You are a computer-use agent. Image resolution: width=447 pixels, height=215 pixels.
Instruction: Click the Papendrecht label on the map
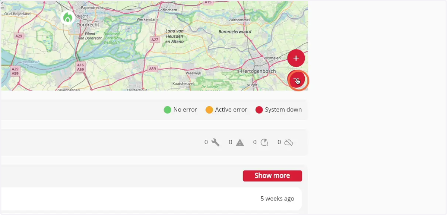(92, 7)
